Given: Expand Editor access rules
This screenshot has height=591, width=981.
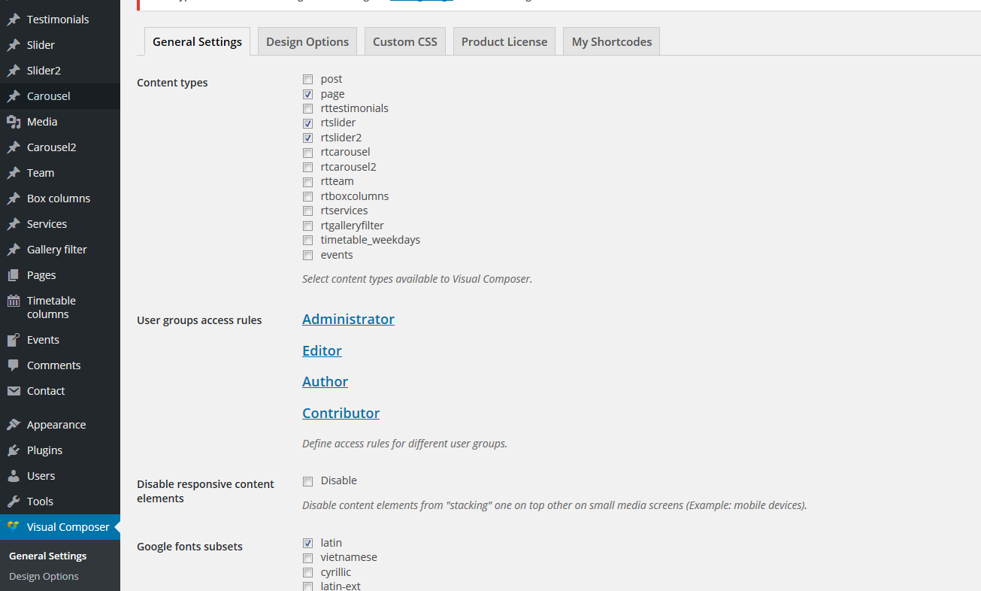Looking at the screenshot, I should pyautogui.click(x=322, y=351).
